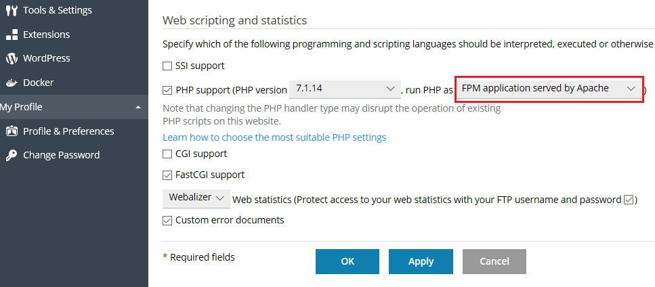The height and width of the screenshot is (287, 655).
Task: Click the Profile & Preferences icon
Action: [11, 131]
